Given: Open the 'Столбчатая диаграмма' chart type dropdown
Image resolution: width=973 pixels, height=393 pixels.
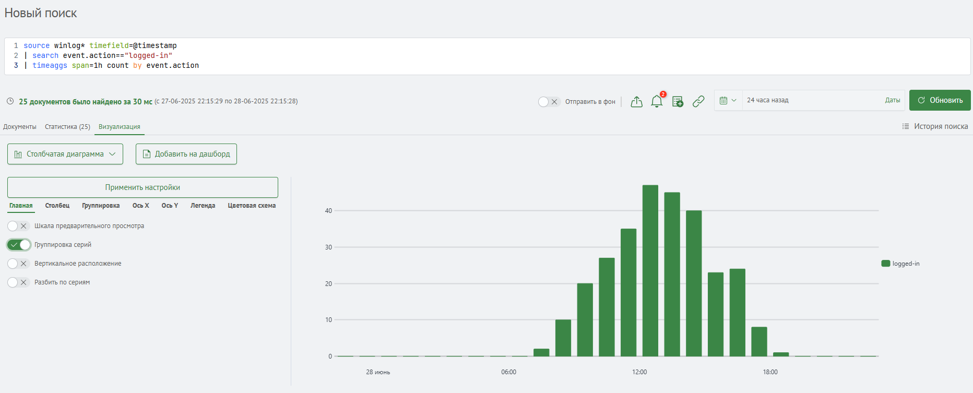Looking at the screenshot, I should point(65,154).
